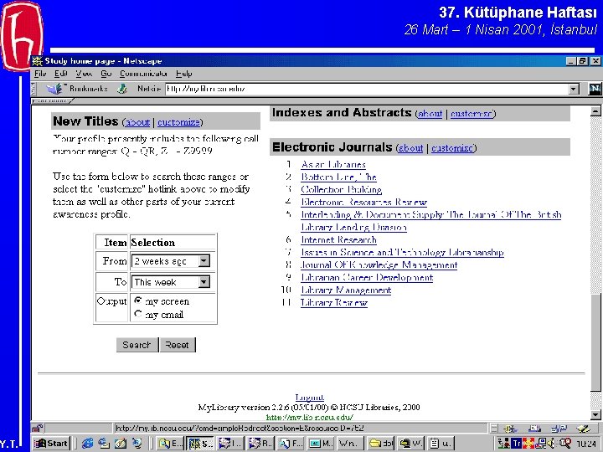Image resolution: width=603 pixels, height=452 pixels.
Task: Open the Electronic Journals 'about' link
Action: (410, 148)
